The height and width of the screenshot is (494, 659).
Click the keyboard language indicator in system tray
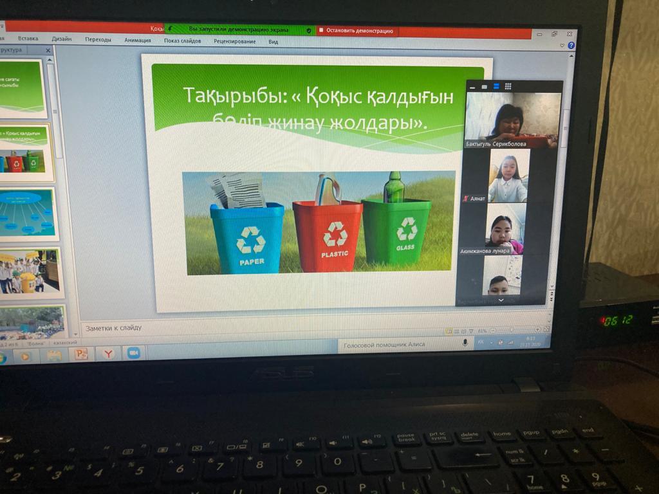[x=481, y=343]
